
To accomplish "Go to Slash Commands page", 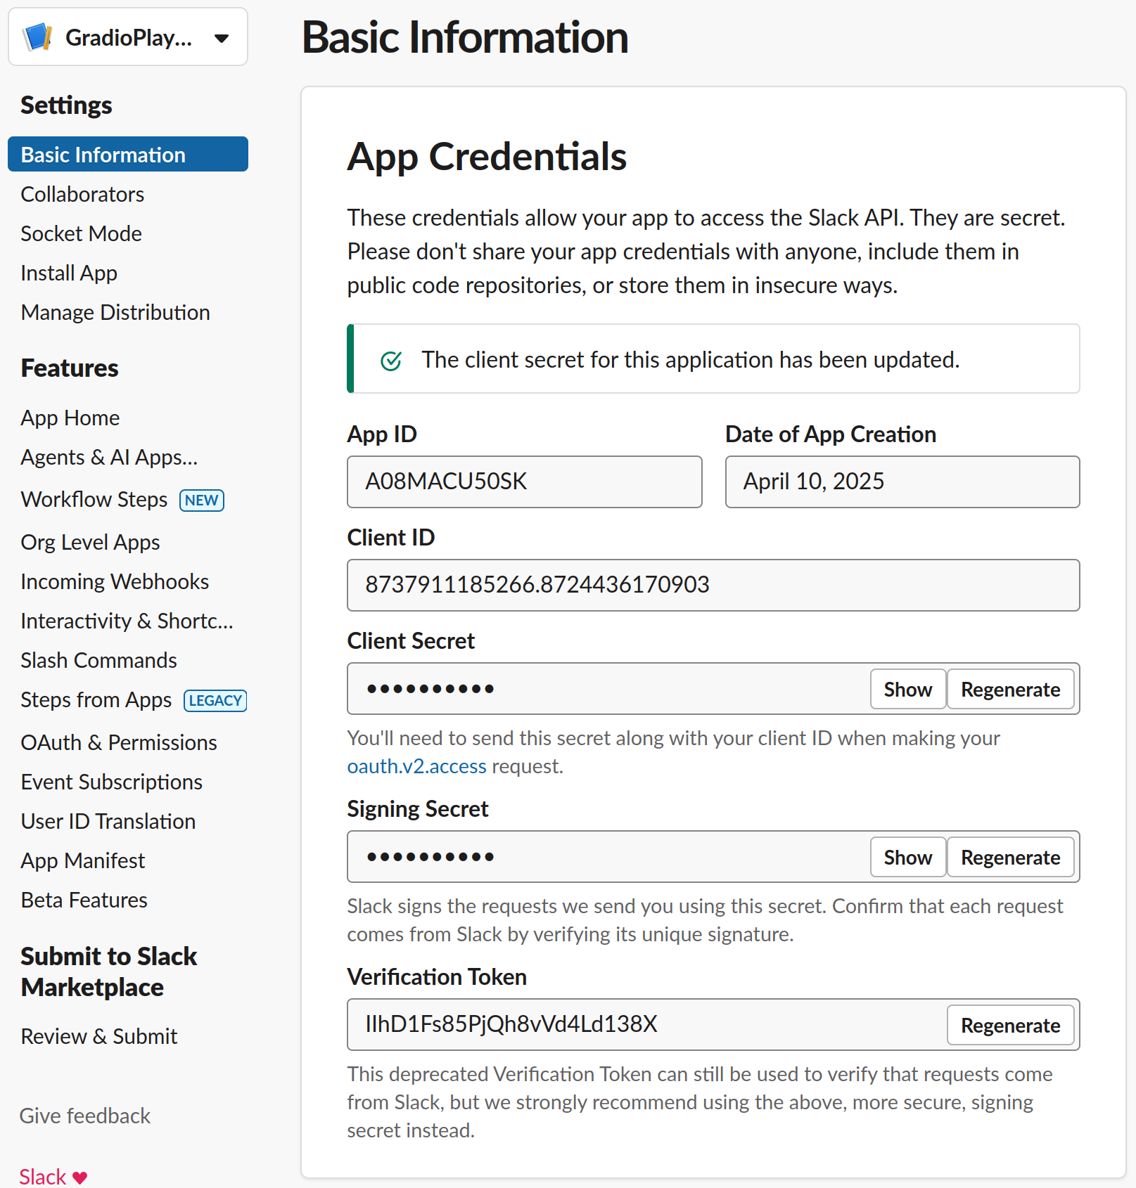I will click(98, 660).
